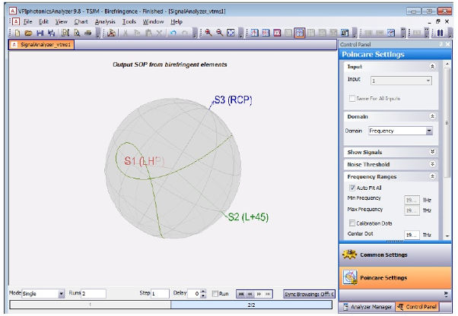Click the New file toolbar icon
The image size is (458, 316).
(x=17, y=33)
